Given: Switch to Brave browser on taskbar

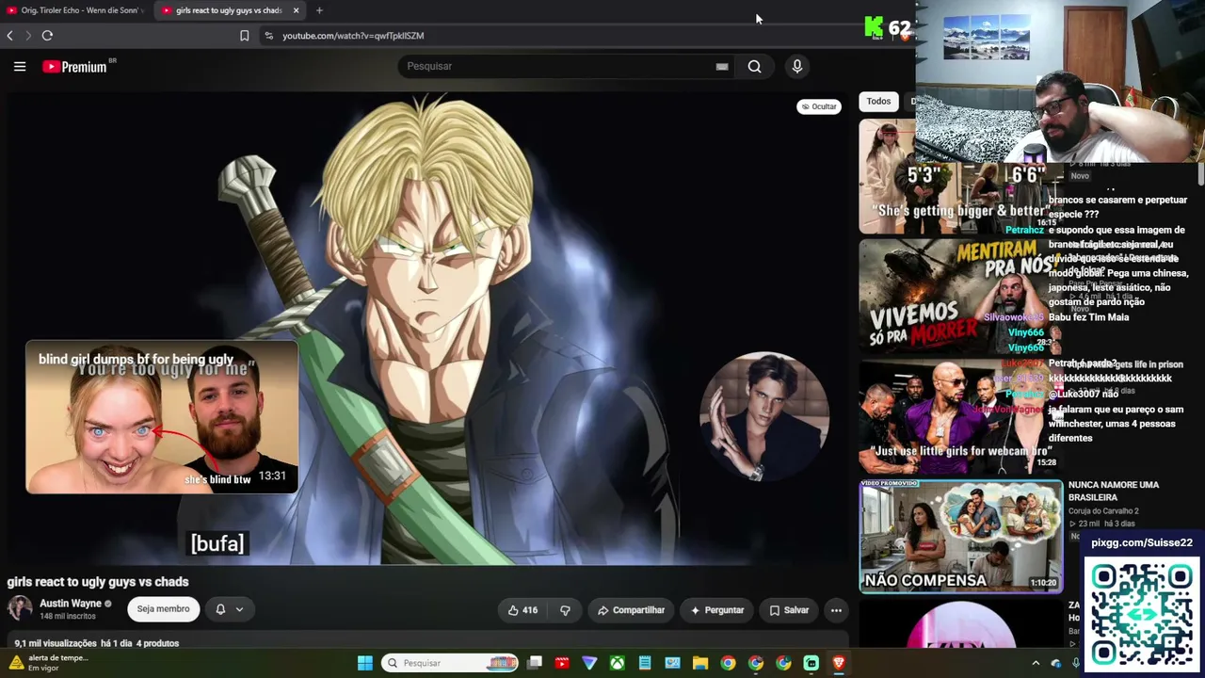Looking at the screenshot, I should [x=838, y=663].
